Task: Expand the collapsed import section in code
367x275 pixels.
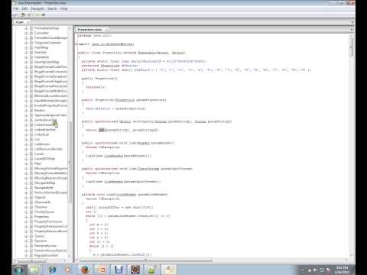Action: tap(76, 44)
